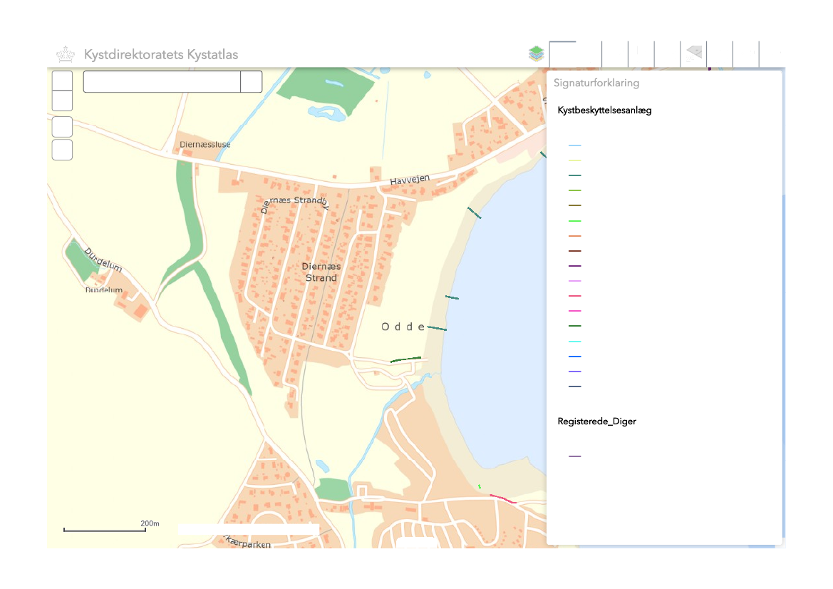Click the pink coastal line on the map
The image size is (833, 589).
pos(502,498)
